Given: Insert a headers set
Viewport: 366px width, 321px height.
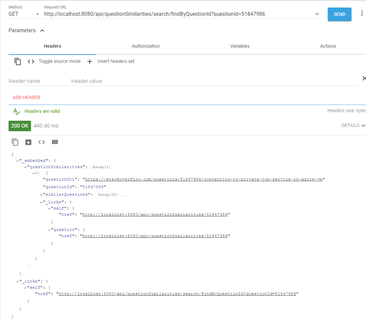Looking at the screenshot, I should tap(89, 61).
